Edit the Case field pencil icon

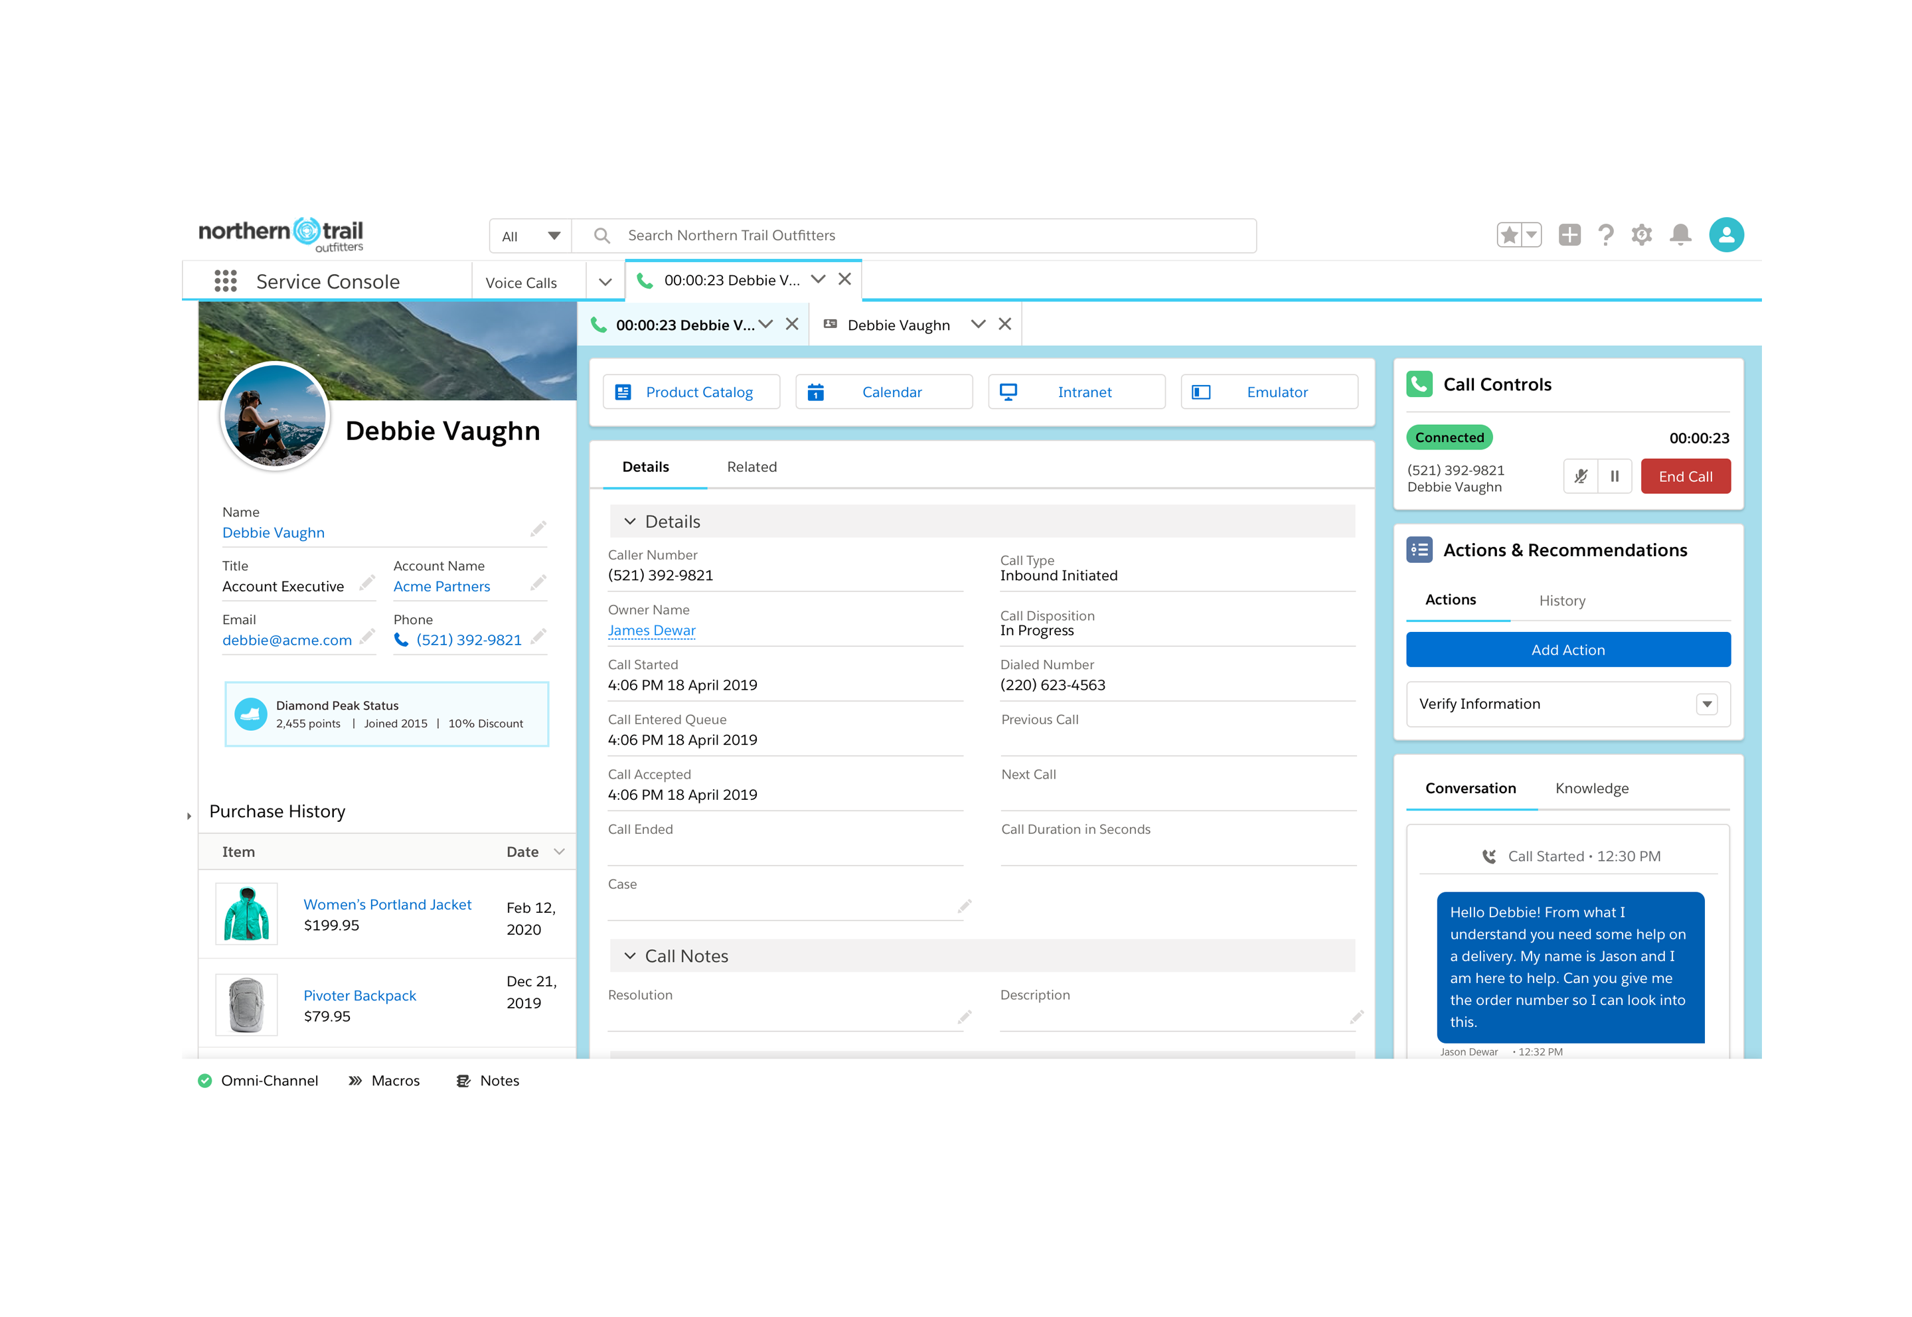click(964, 906)
